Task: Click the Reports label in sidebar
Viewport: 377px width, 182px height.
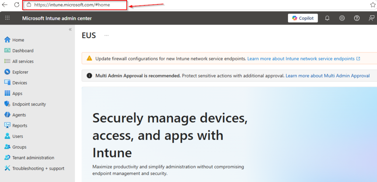Action: click(20, 126)
